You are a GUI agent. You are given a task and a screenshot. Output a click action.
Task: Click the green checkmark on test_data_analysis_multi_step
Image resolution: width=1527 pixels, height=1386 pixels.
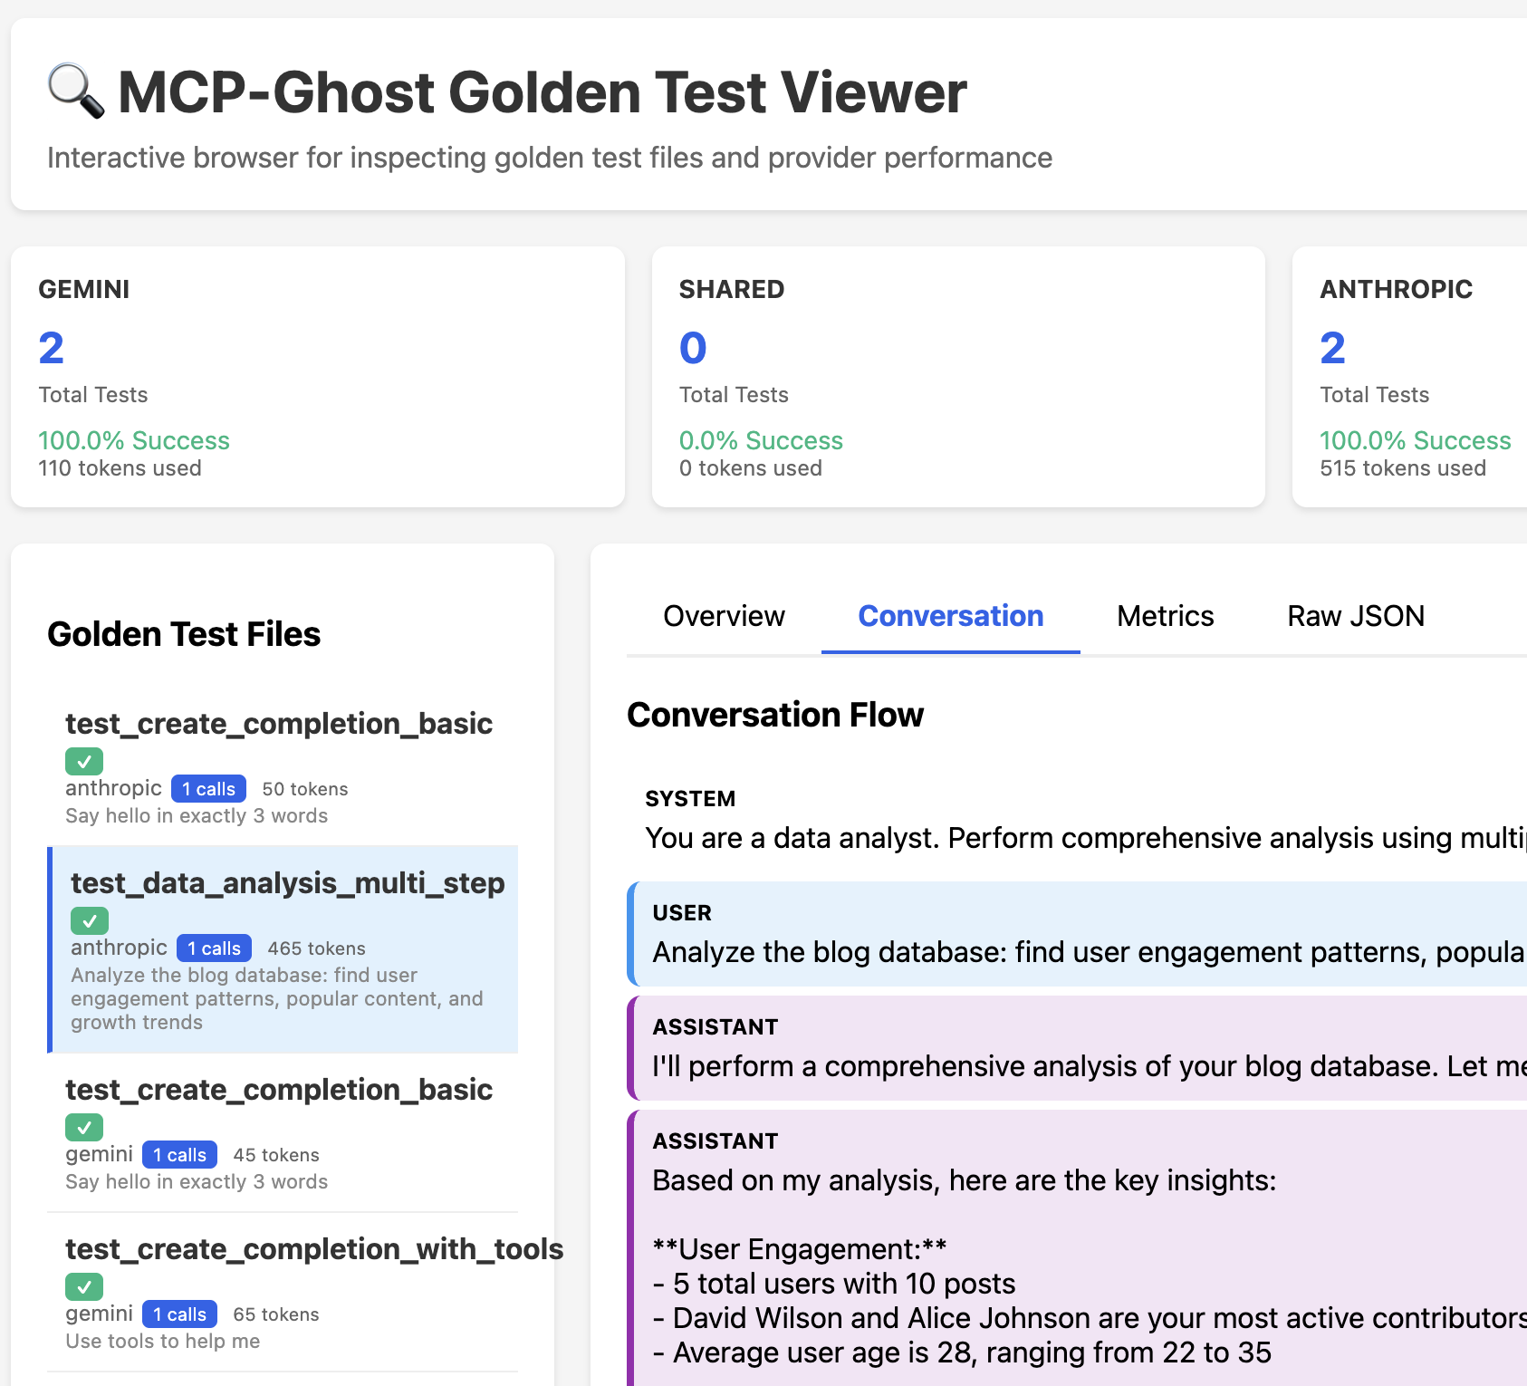point(89,920)
